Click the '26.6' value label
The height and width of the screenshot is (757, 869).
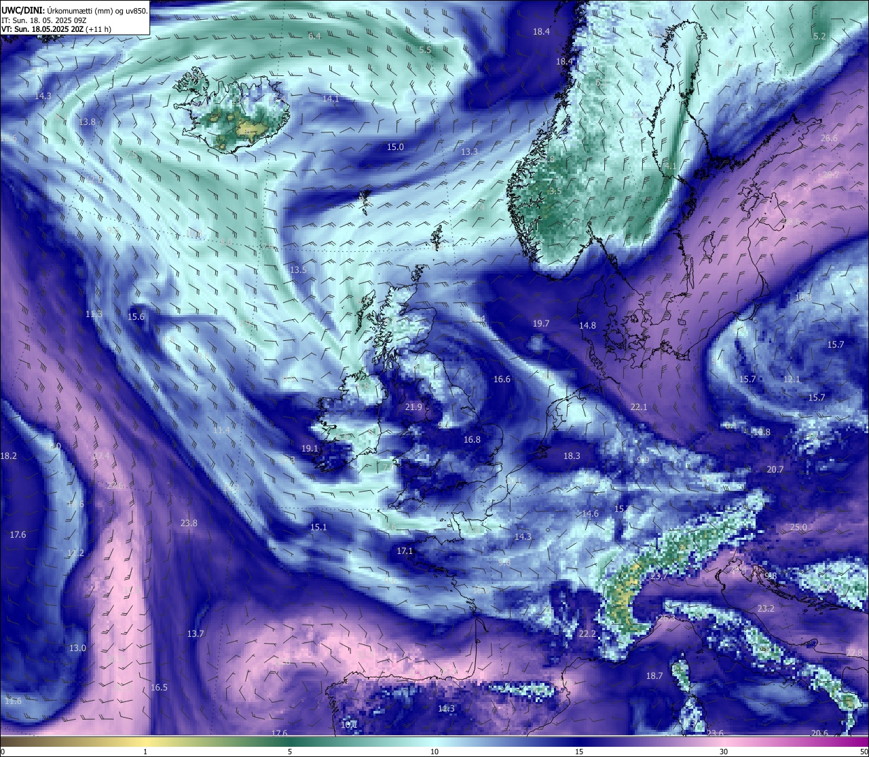coord(829,139)
